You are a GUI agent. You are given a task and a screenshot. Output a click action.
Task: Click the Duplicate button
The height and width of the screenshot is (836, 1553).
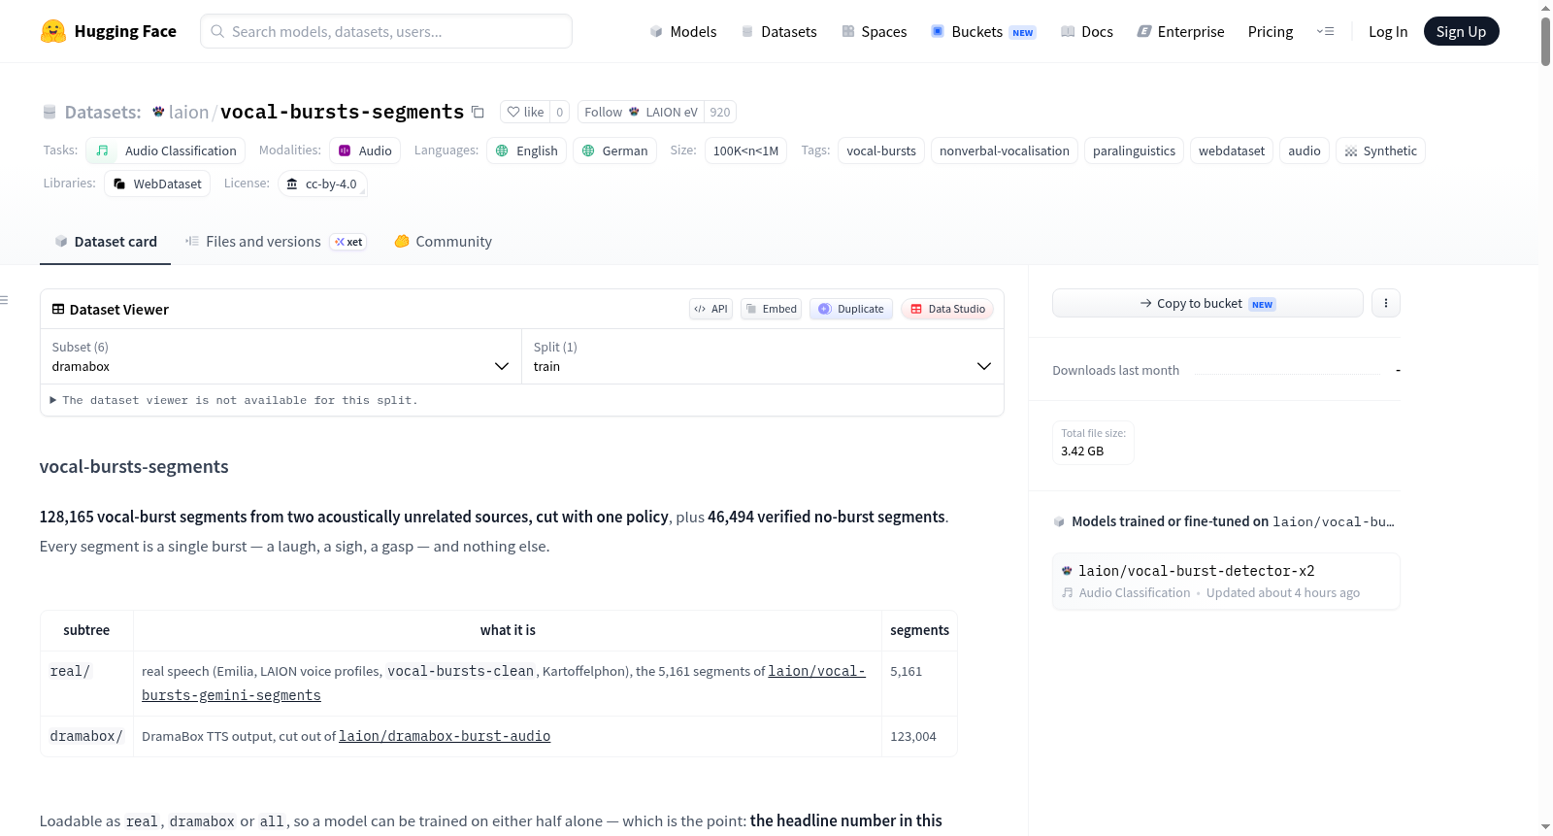tap(851, 309)
